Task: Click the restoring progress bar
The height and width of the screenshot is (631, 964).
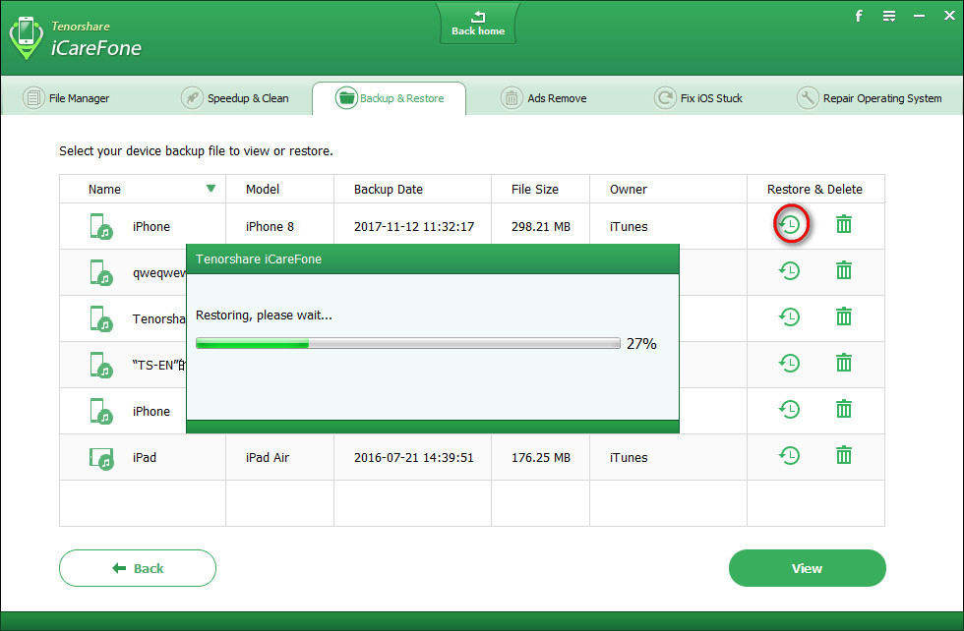Action: coord(408,343)
